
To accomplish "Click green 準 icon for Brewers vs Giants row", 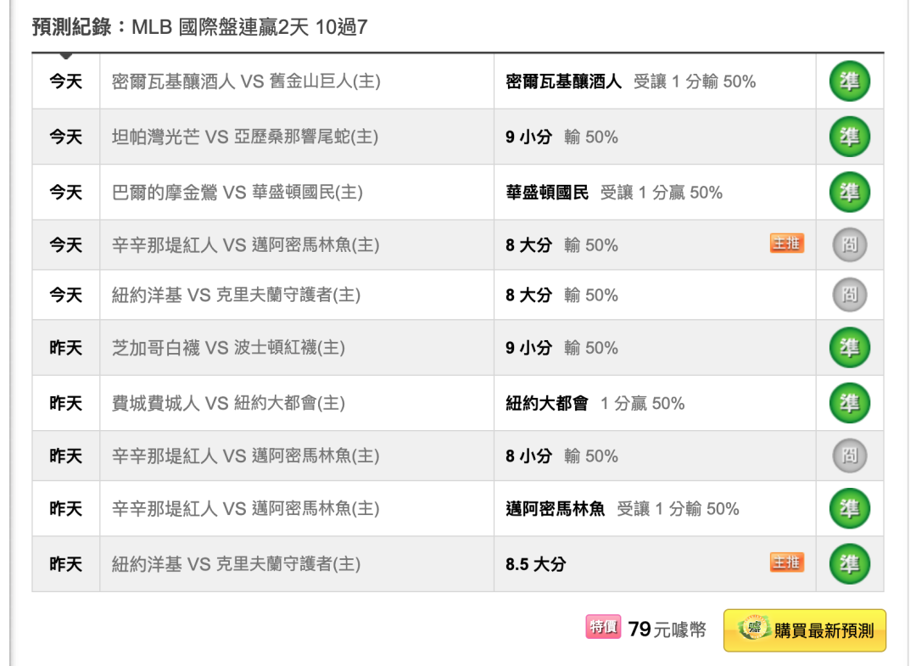I will point(849,81).
